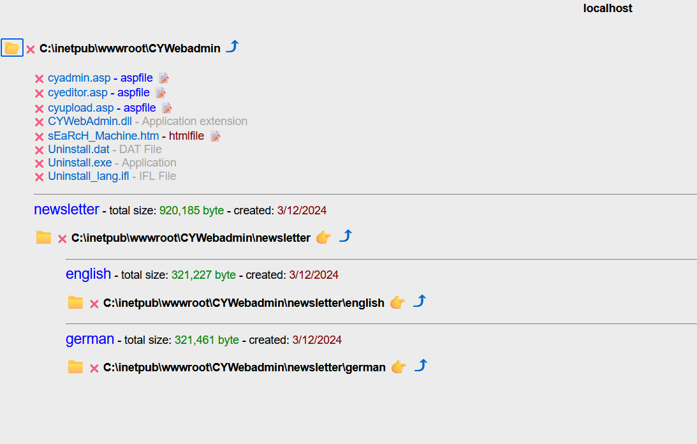Click the edit icon next to cyadmin.asp
Viewport: 697px width, 444px height.
(164, 78)
